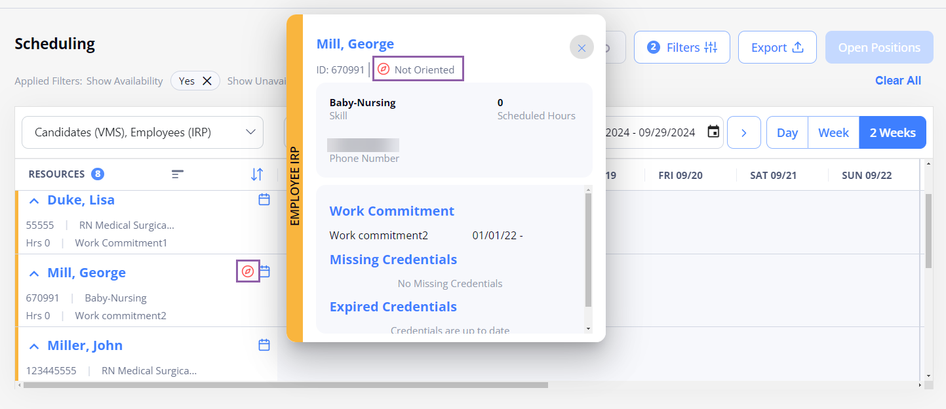Image resolution: width=946 pixels, height=409 pixels.
Task: Remove the Yes availability filter chip
Action: (207, 81)
